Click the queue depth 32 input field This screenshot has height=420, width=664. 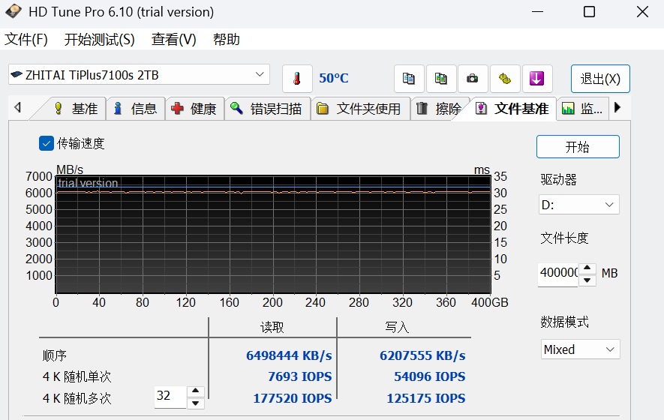tap(170, 396)
